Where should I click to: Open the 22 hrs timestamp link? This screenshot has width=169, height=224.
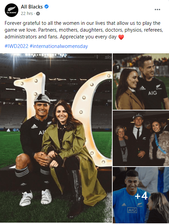(x=27, y=14)
